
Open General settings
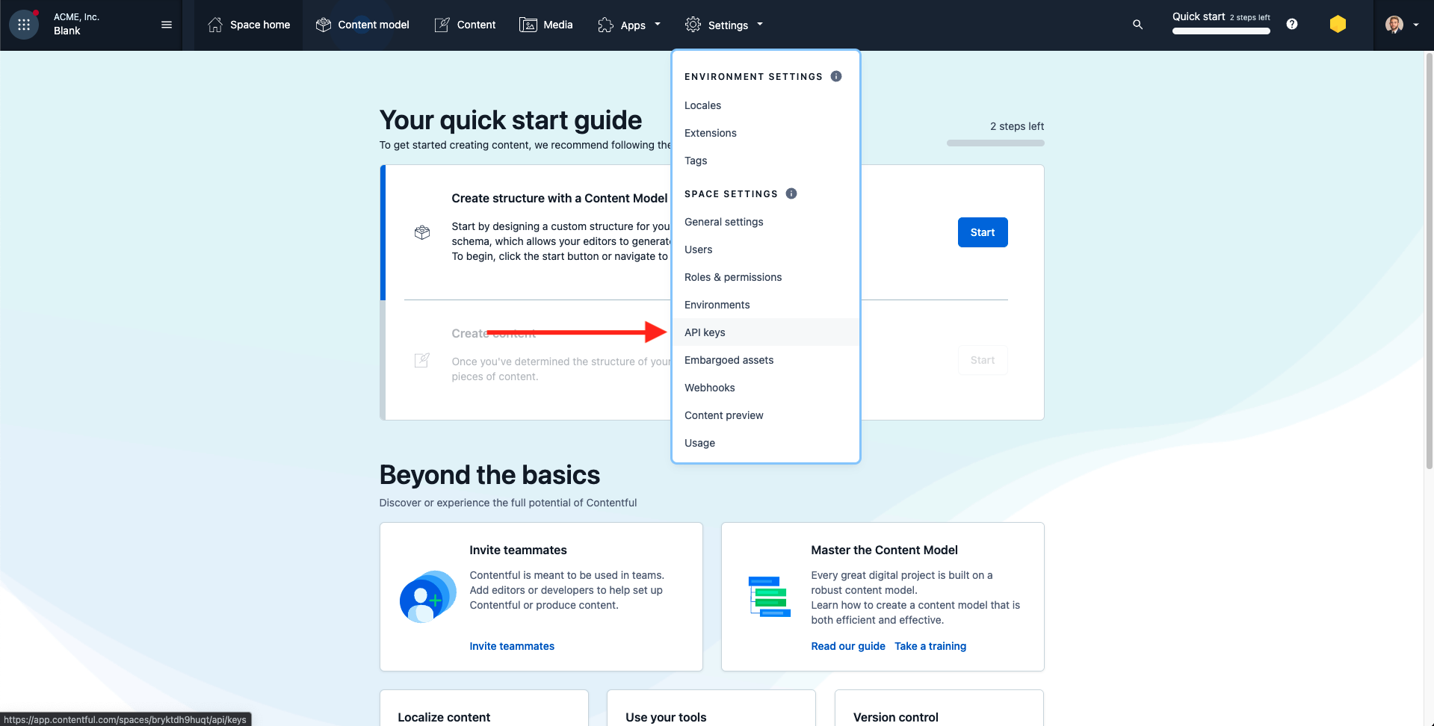pos(766,222)
